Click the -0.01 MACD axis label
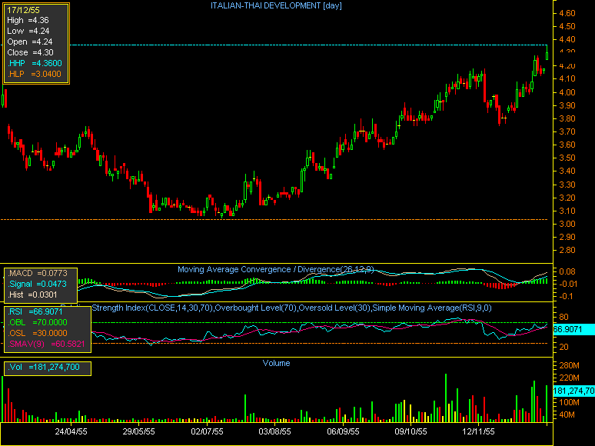Viewport: 595px width, 446px height. click(x=567, y=284)
